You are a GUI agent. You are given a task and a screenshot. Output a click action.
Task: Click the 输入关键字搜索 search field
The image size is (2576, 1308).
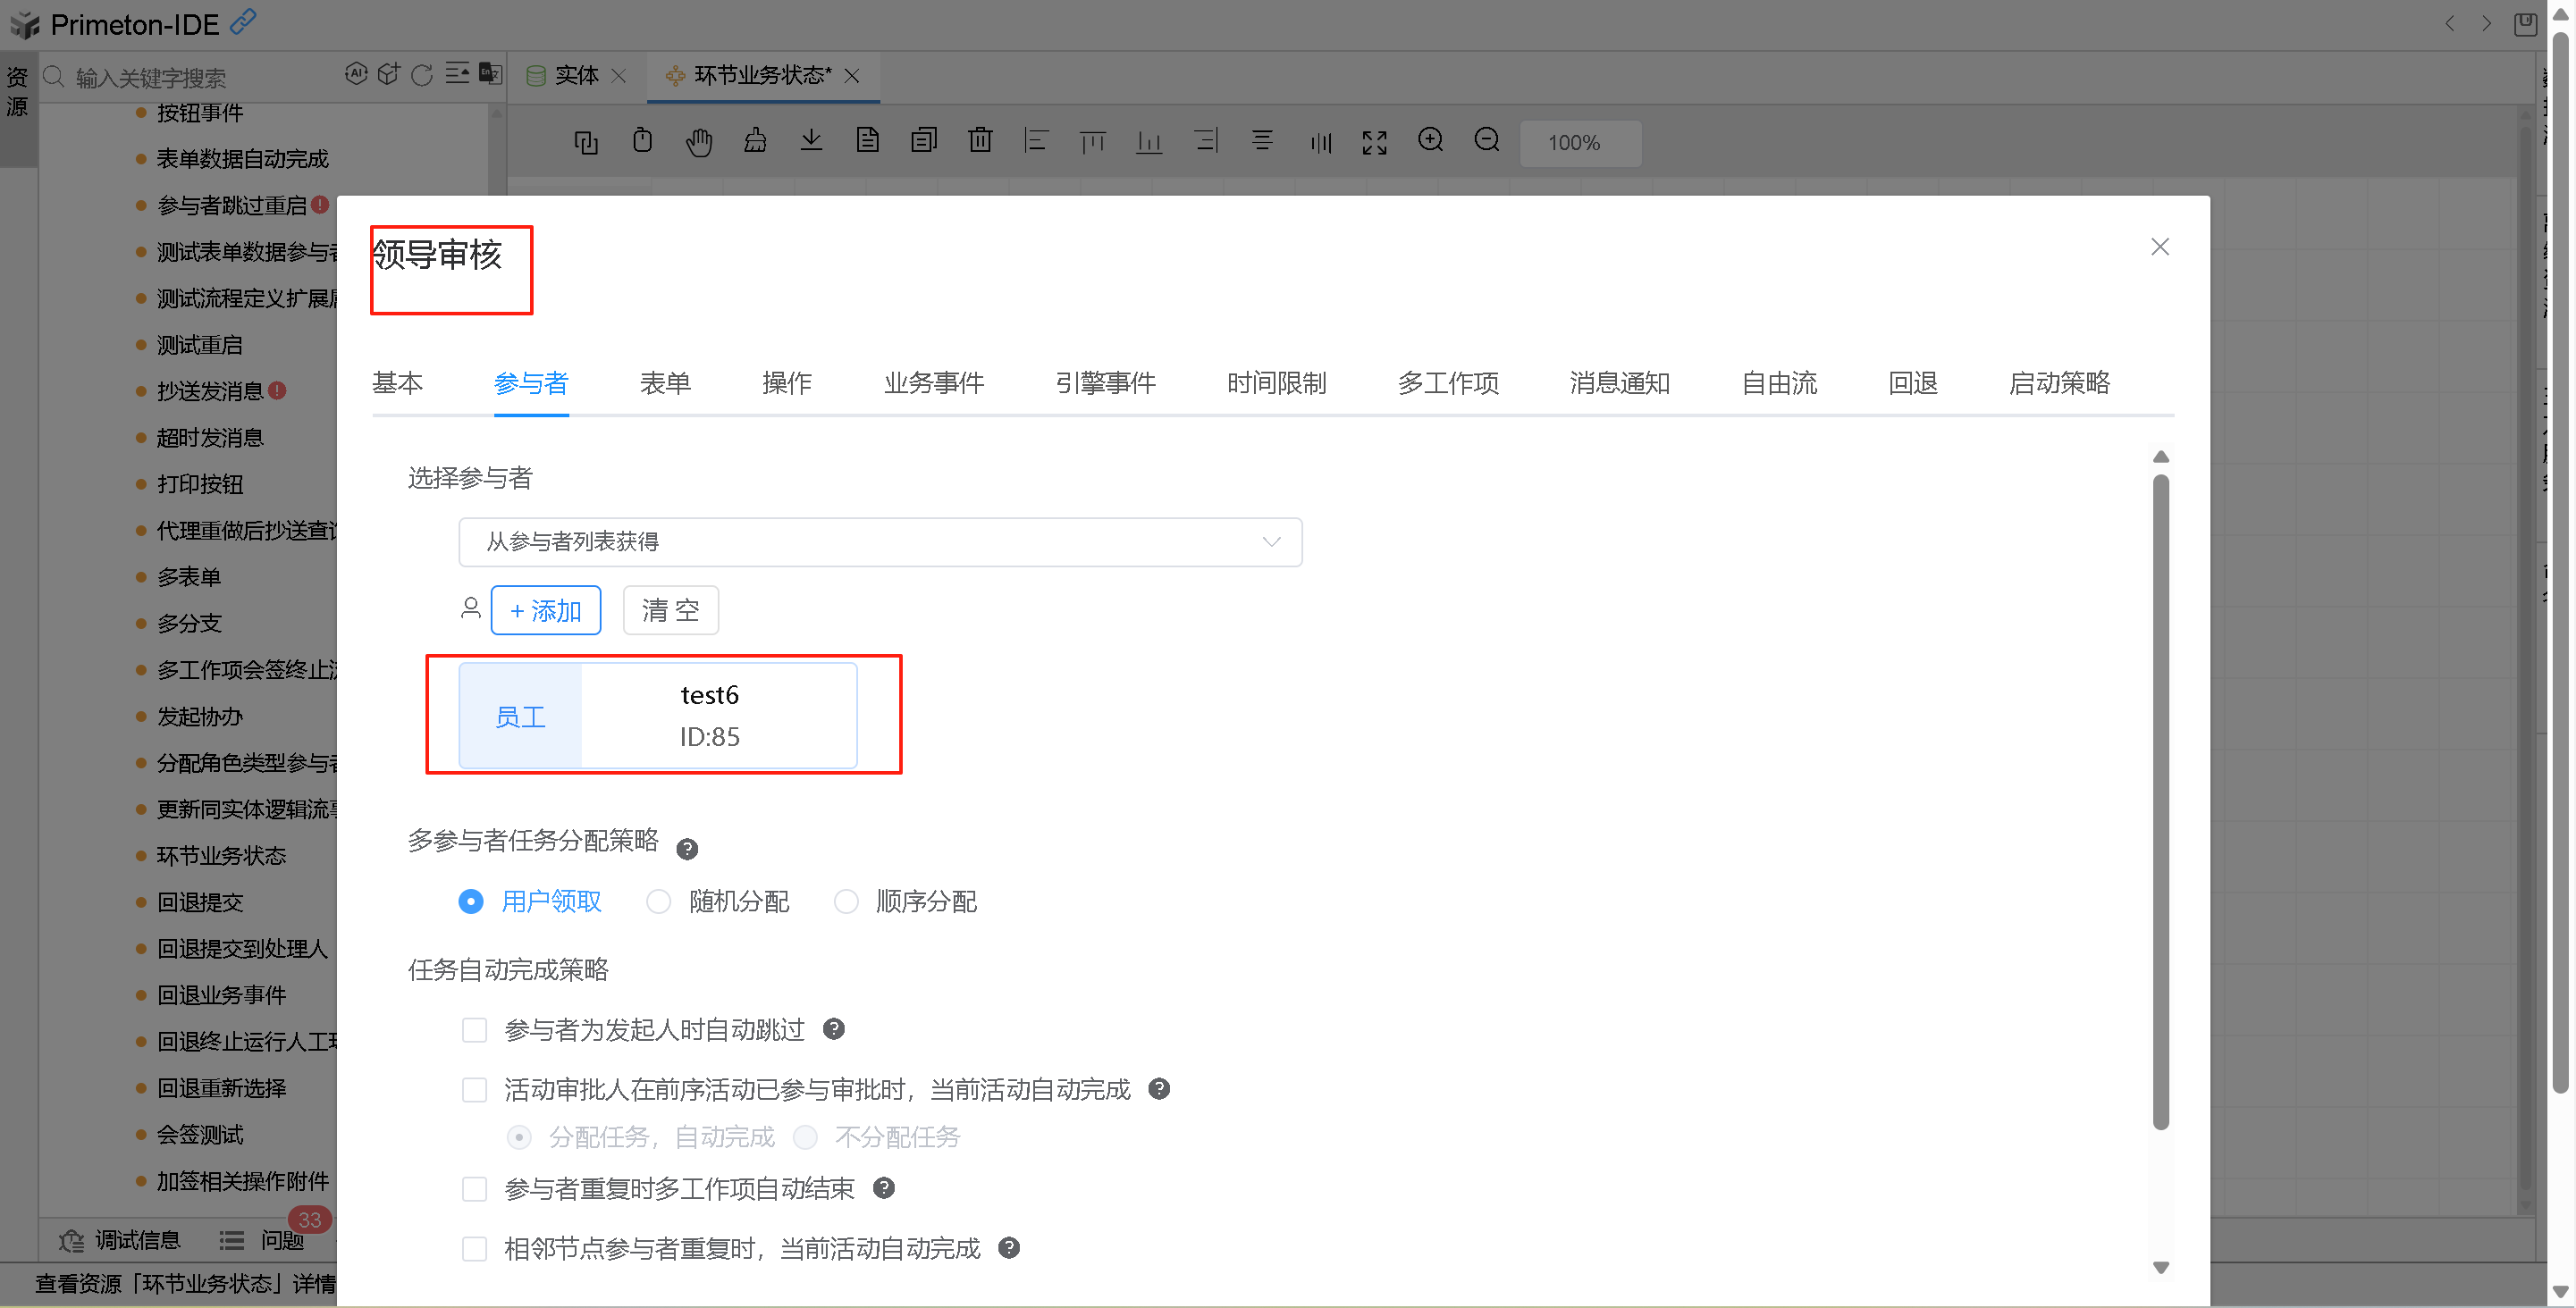point(200,77)
